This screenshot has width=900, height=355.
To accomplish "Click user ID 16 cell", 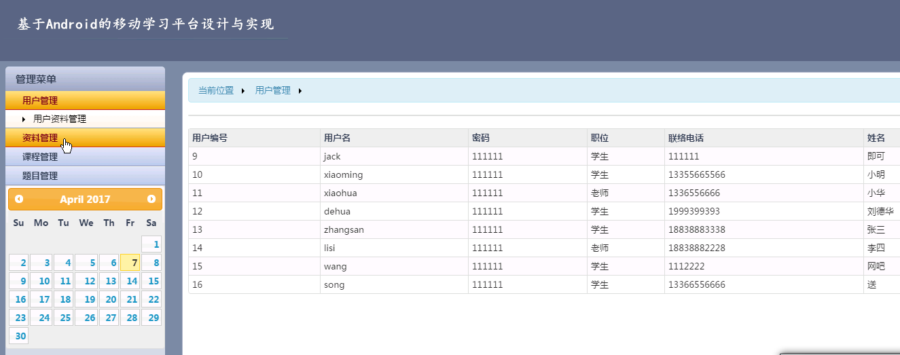I will (x=255, y=284).
